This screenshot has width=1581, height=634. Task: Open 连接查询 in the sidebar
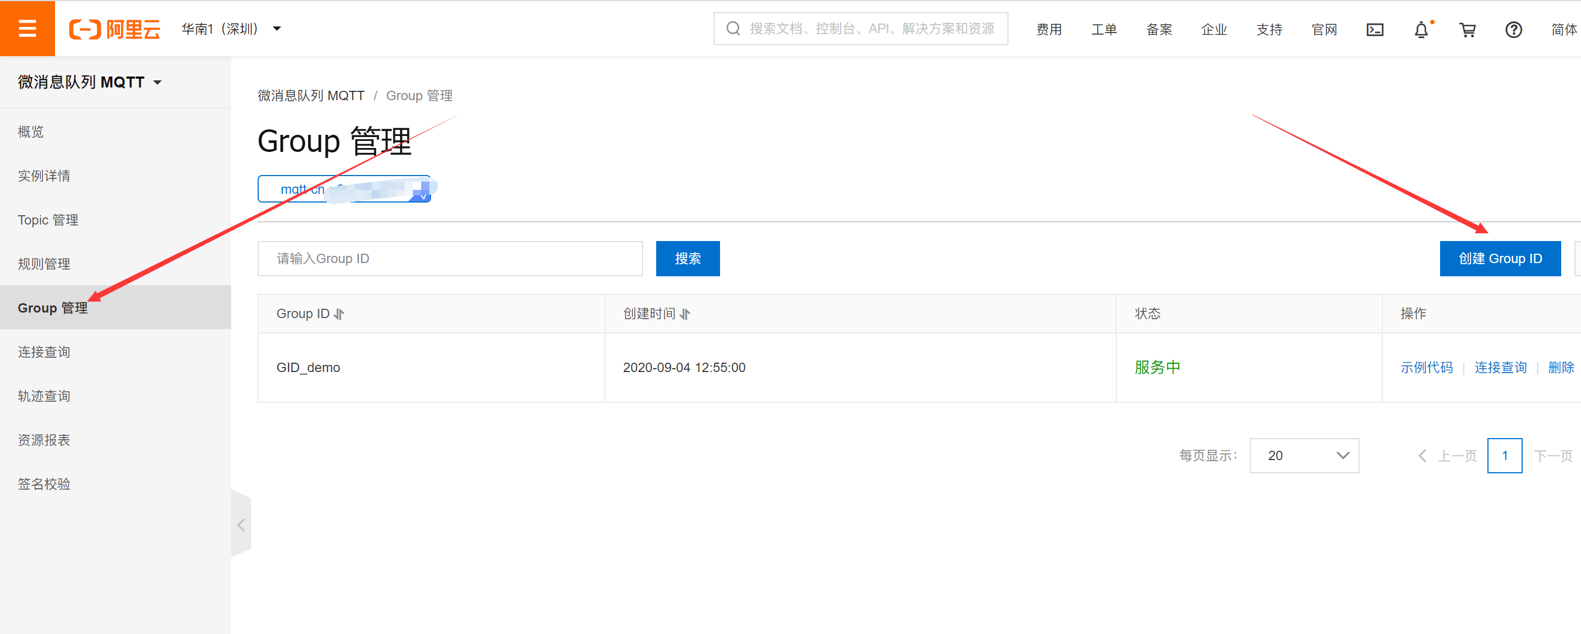pyautogui.click(x=43, y=352)
